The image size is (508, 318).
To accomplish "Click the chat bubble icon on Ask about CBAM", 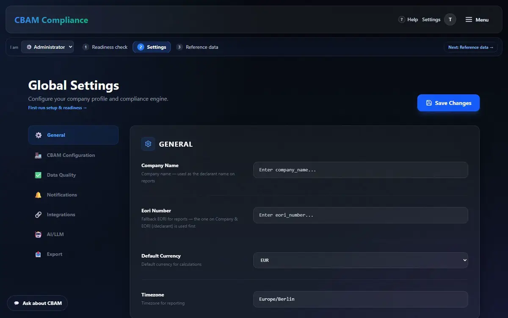I will coord(17,303).
